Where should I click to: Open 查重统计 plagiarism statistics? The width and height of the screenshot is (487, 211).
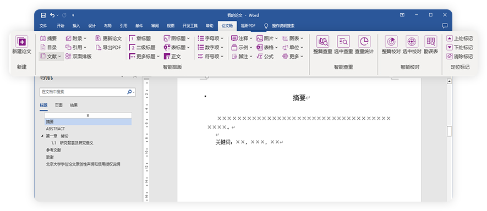click(x=364, y=45)
